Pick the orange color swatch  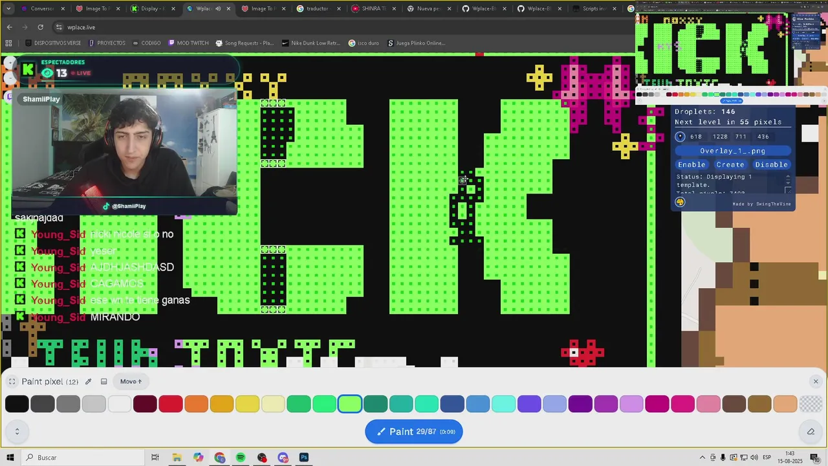point(196,404)
